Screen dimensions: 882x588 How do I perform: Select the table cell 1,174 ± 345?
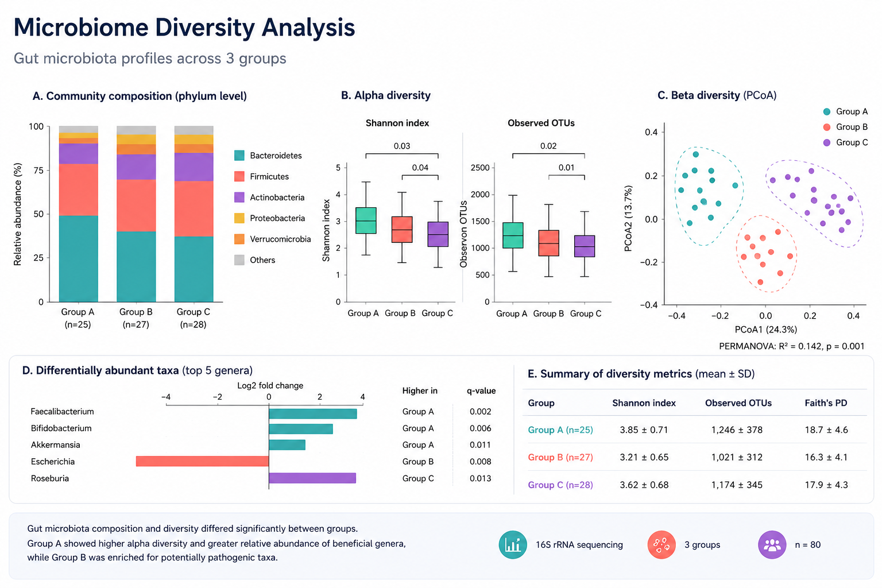pyautogui.click(x=737, y=485)
